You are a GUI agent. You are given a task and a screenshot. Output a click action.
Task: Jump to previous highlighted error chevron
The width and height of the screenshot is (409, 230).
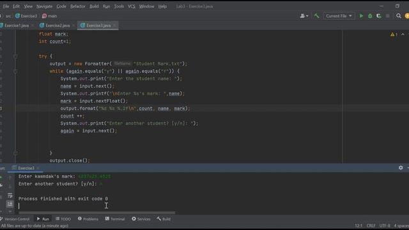403,34
